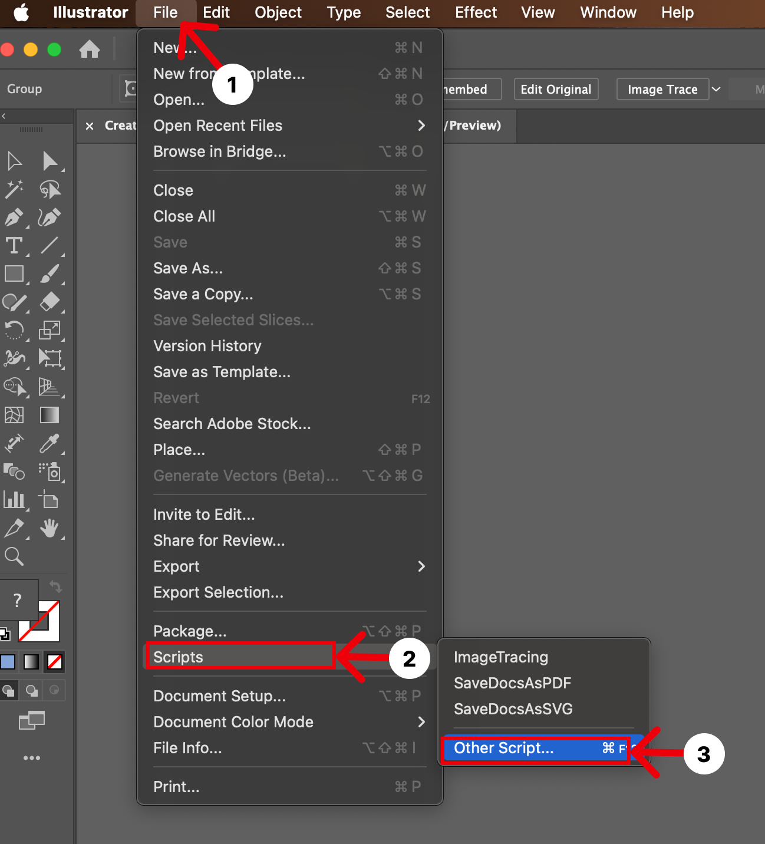Pick the Perspective Grid tool
The height and width of the screenshot is (844, 765).
50,387
